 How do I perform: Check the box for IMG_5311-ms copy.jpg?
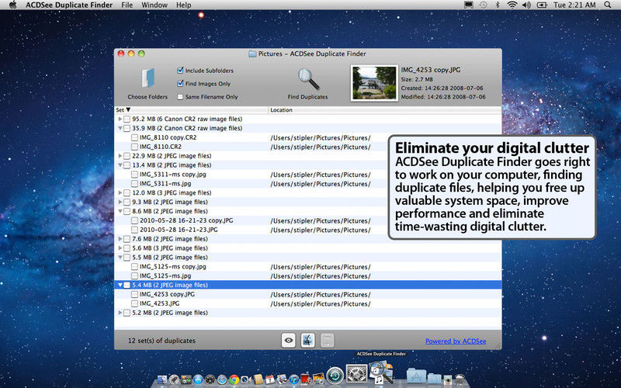[134, 174]
